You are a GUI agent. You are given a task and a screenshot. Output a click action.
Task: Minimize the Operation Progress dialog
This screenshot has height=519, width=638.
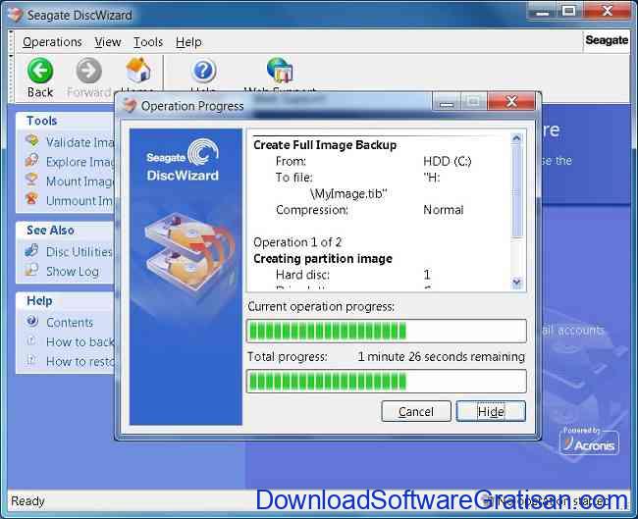click(447, 102)
